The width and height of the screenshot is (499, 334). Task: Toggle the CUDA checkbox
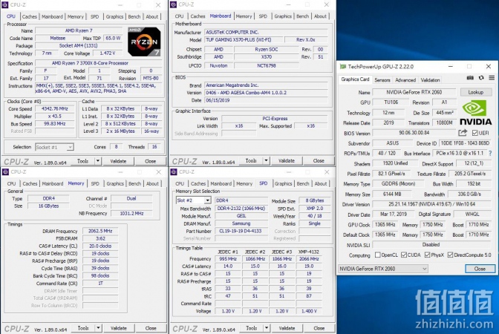pyautogui.click(x=404, y=255)
